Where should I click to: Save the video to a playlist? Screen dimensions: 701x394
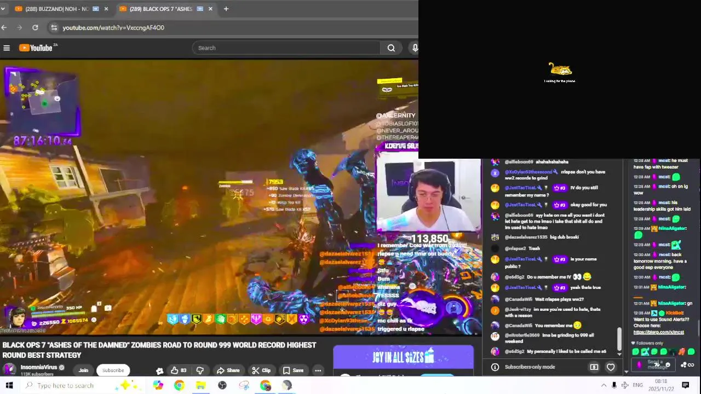tap(293, 370)
